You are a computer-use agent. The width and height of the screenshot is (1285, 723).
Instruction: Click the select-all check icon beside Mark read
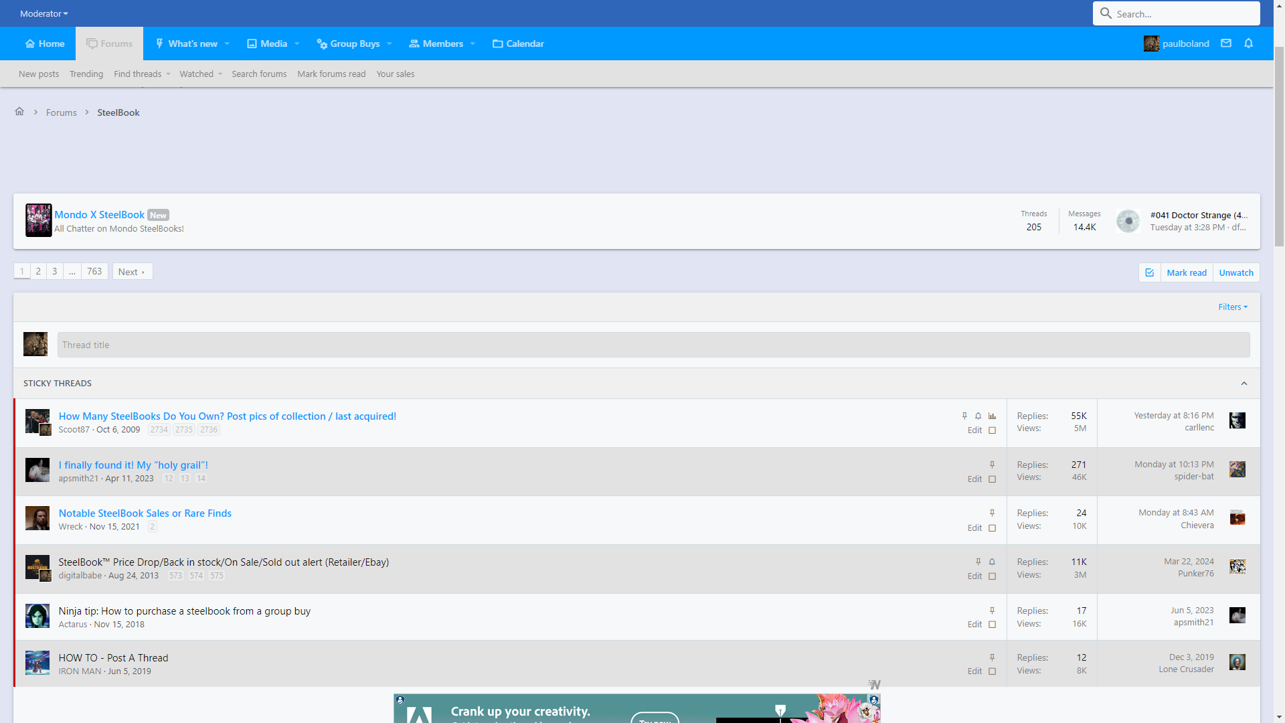(1149, 272)
